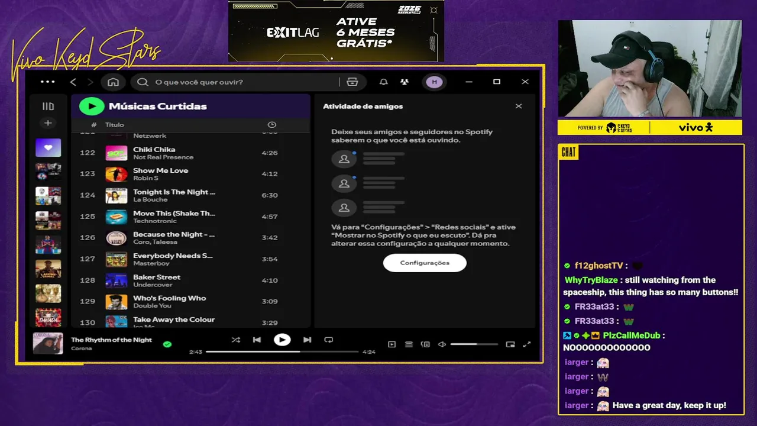Screen dimensions: 757x426
Task: Toggle liked green checkmark for current song
Action: coord(167,344)
